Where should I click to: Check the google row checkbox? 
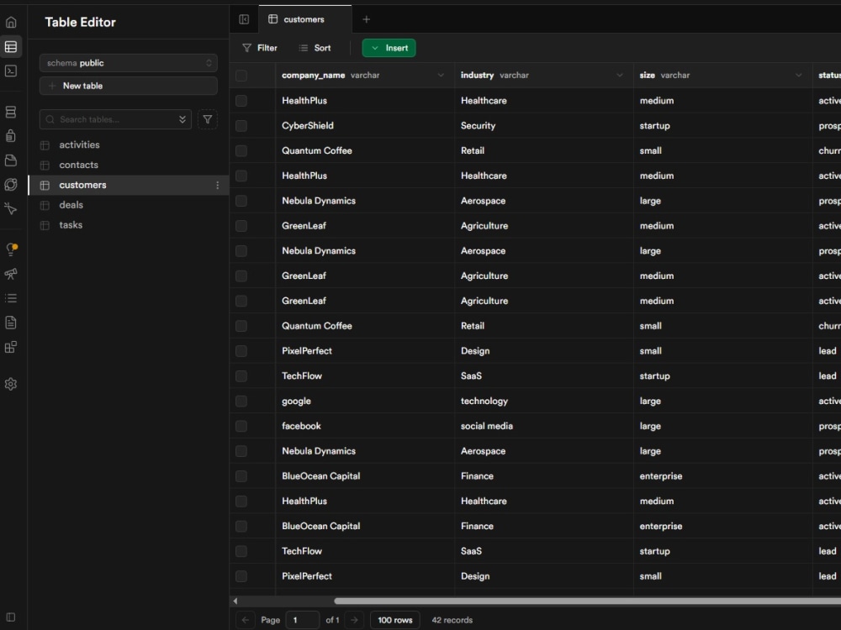pyautogui.click(x=241, y=402)
